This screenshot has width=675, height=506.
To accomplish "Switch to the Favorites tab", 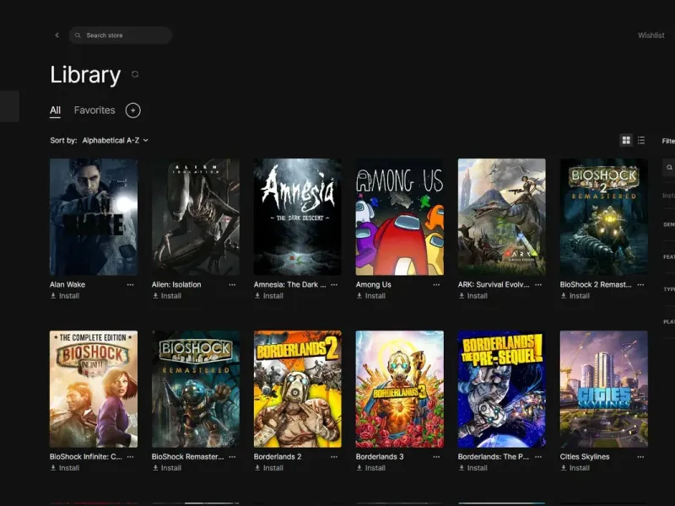I will coord(94,110).
